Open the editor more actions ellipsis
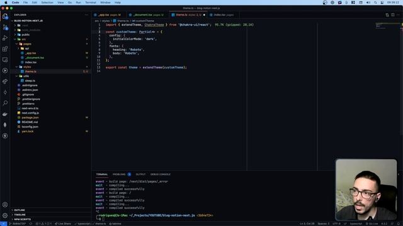403x226 pixels. [399, 15]
